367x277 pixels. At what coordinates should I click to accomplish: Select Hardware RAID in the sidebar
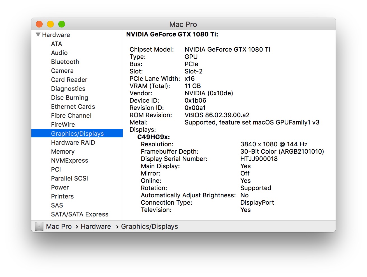click(x=73, y=143)
